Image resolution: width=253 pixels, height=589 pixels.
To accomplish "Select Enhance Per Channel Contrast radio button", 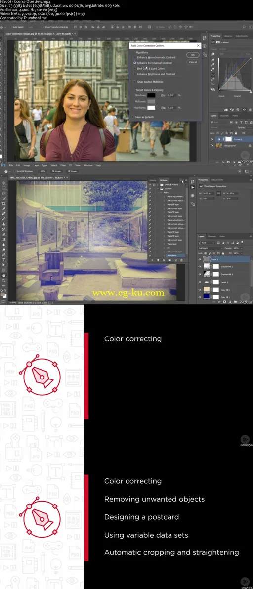I will (x=135, y=63).
